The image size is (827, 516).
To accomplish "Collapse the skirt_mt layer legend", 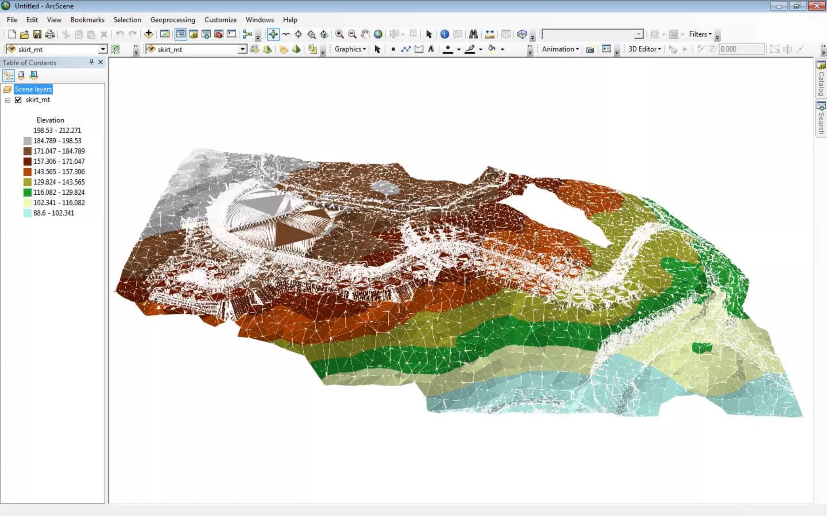I will tap(8, 100).
